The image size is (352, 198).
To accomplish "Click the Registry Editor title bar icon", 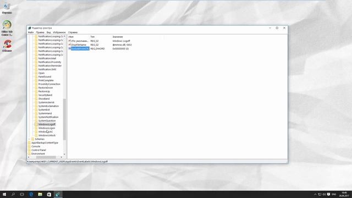I will click(x=29, y=28).
